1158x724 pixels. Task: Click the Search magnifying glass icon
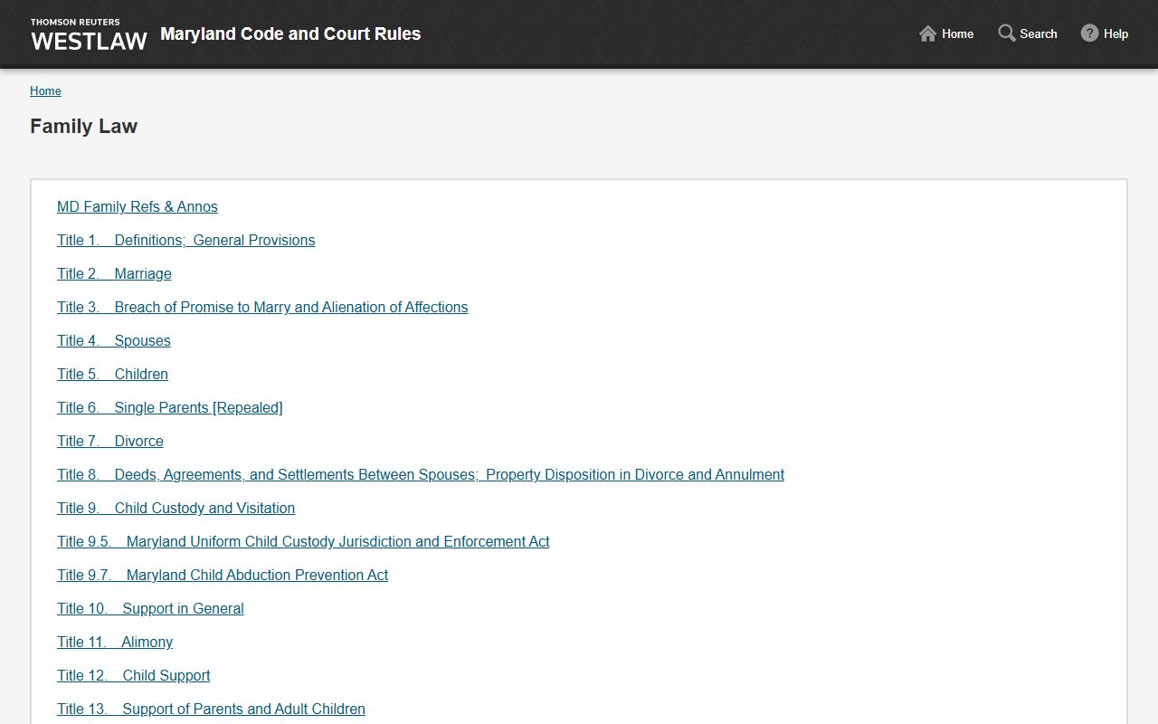(x=1006, y=33)
